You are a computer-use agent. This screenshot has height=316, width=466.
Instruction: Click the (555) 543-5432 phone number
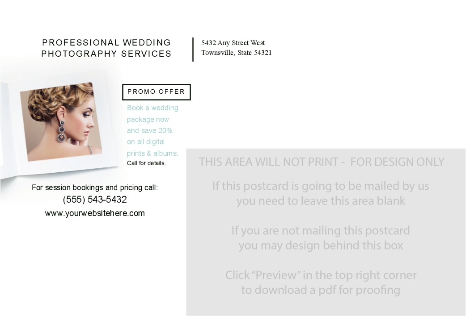coord(95,200)
